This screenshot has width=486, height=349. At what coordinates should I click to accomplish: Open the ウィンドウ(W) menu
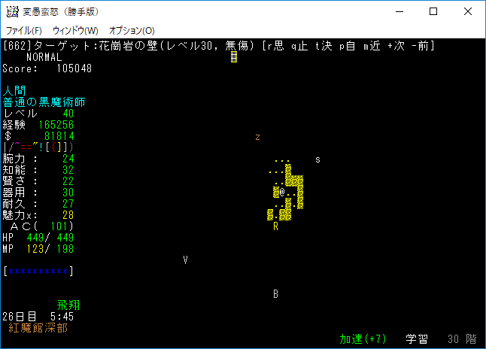coord(75,31)
